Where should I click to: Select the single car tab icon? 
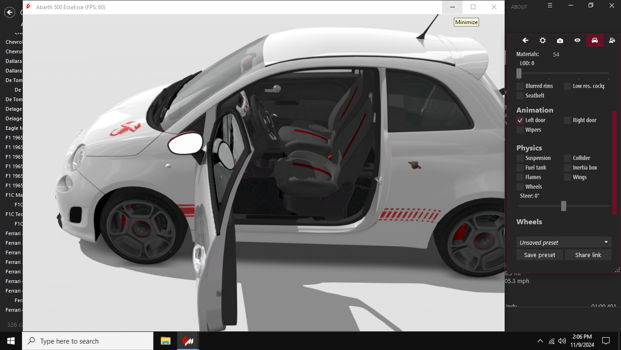click(x=595, y=41)
